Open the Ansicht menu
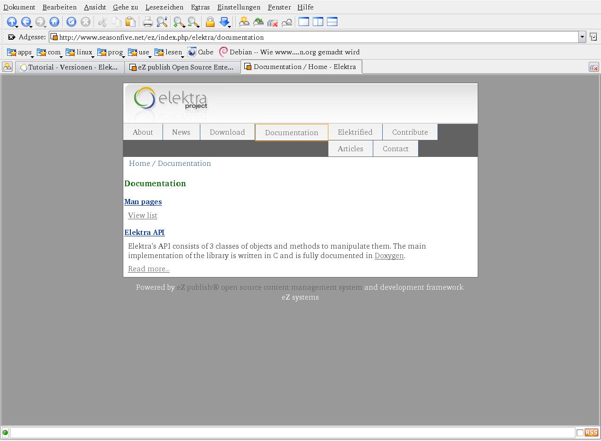Image resolution: width=601 pixels, height=441 pixels. [x=95, y=7]
